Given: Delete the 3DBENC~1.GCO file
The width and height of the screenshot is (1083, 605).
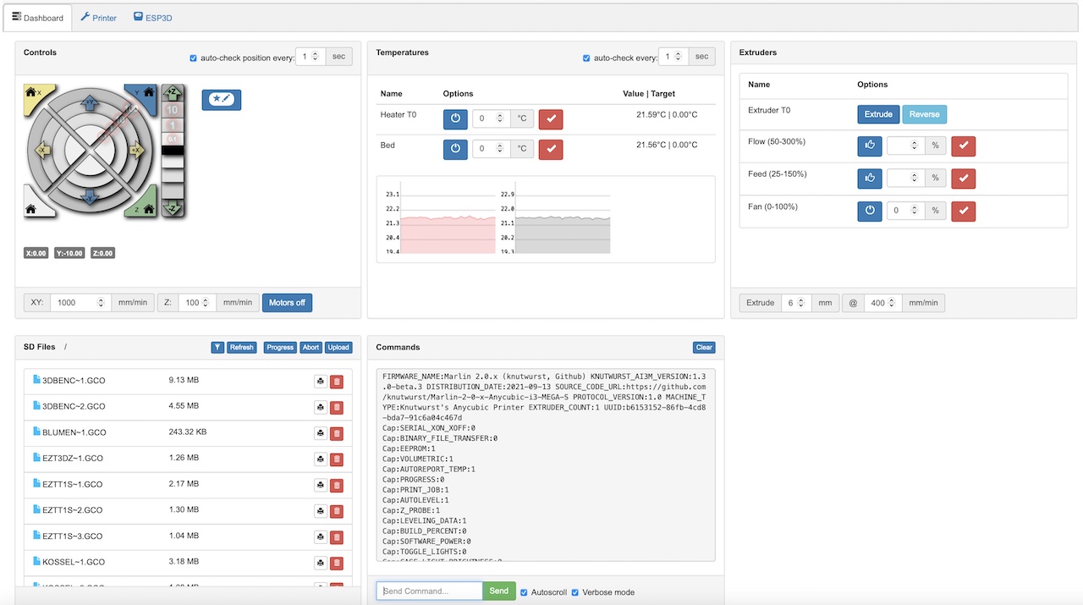Looking at the screenshot, I should (337, 382).
